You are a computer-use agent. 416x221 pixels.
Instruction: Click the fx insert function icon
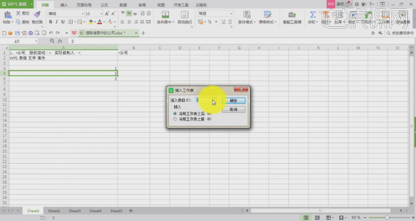point(60,41)
